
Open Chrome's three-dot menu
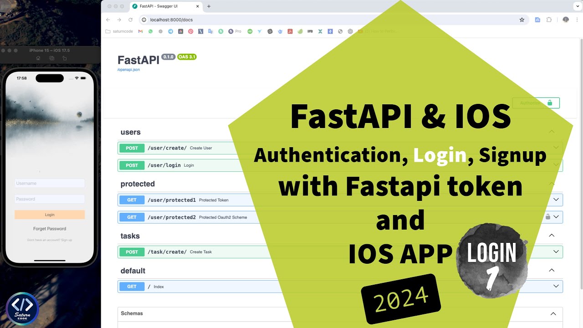click(576, 20)
